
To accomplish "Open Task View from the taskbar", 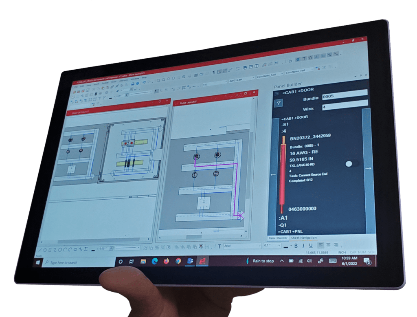I will (x=132, y=262).
